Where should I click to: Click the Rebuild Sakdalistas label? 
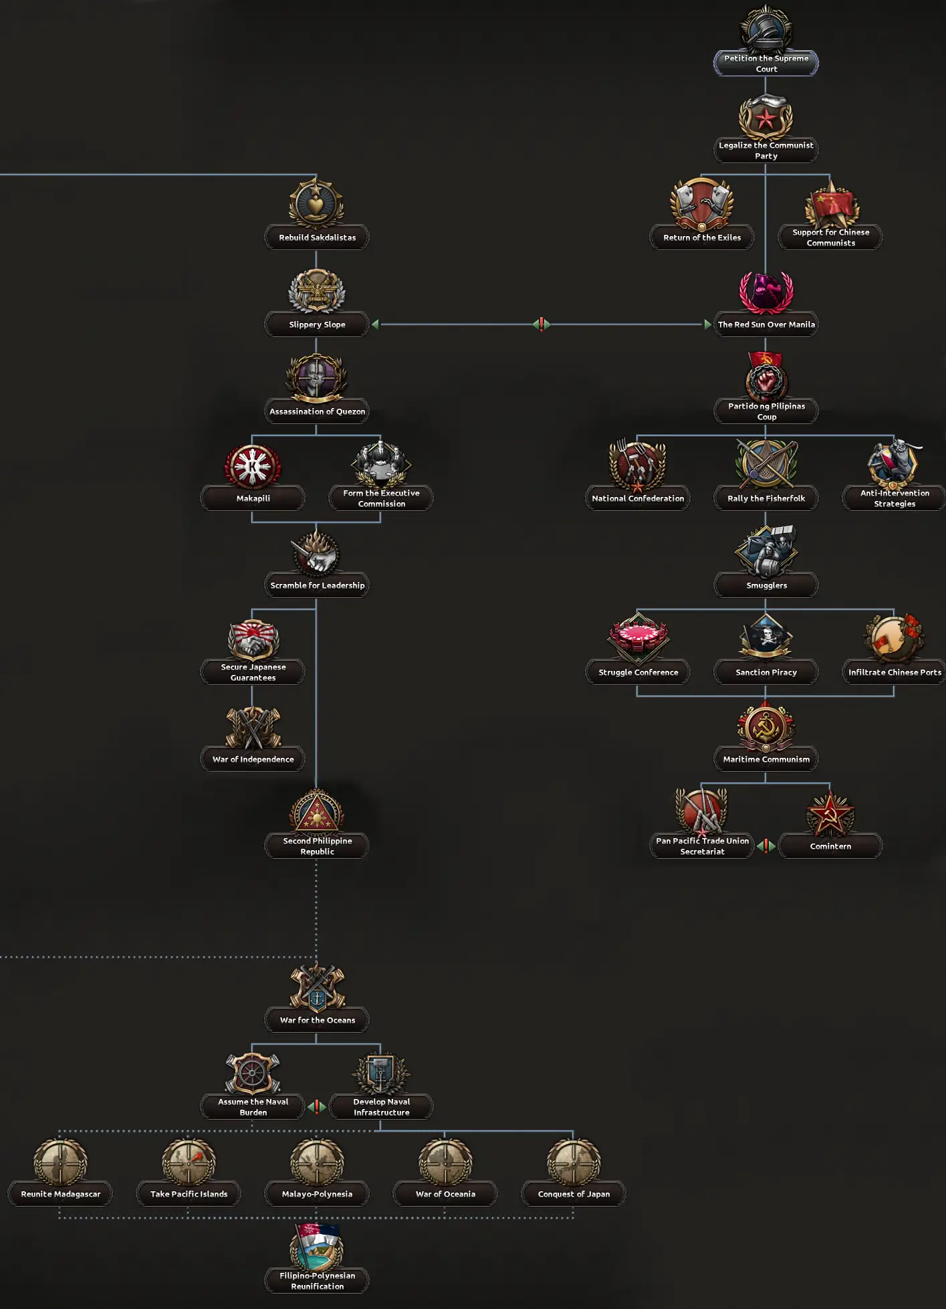click(317, 237)
